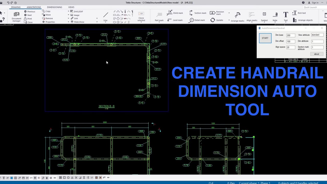Click Move in the ribbon
327x184 pixels.
tap(46, 15)
